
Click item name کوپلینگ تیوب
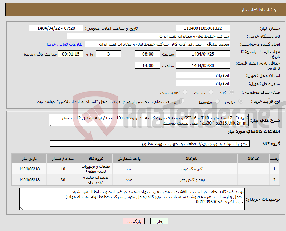[x=192, y=169]
